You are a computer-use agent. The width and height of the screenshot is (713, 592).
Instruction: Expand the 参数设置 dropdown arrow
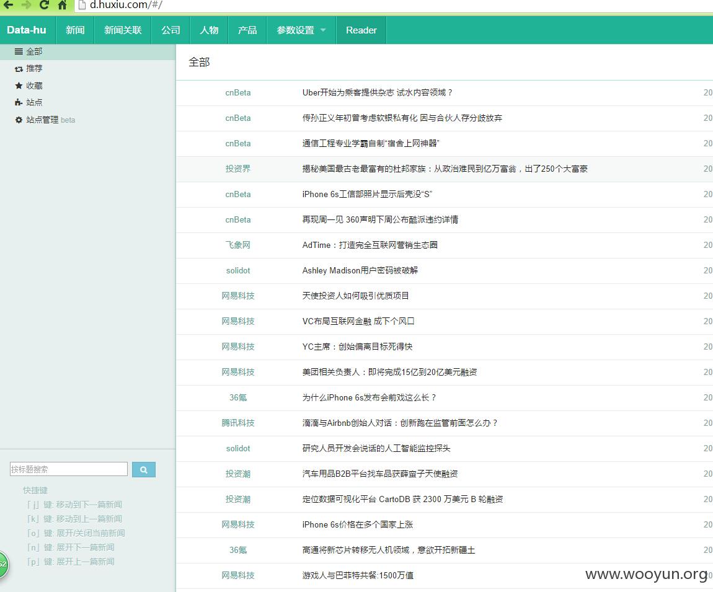pos(323,30)
